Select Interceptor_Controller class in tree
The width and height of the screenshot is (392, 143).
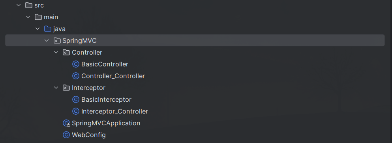[115, 112]
